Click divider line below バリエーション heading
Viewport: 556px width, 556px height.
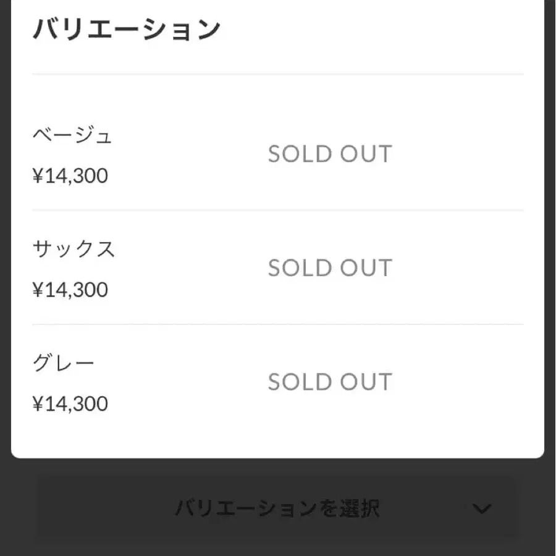click(x=277, y=74)
